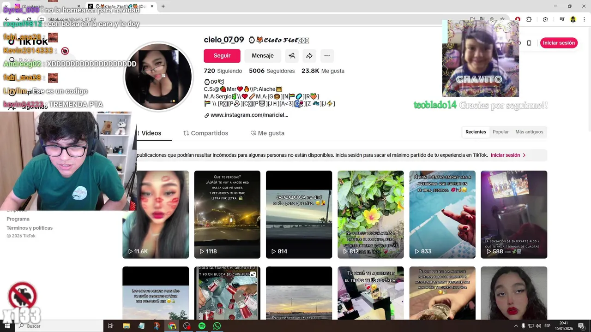Open the three-dots more options menu
This screenshot has height=332, width=591.
pos(327,55)
